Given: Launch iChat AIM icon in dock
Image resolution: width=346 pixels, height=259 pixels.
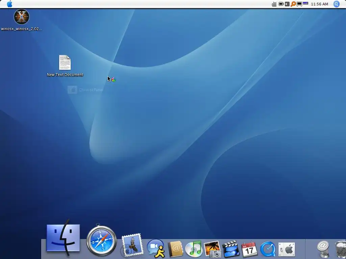Looking at the screenshot, I should (x=156, y=249).
